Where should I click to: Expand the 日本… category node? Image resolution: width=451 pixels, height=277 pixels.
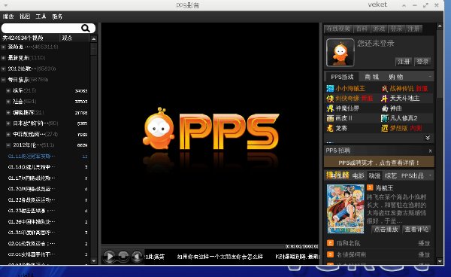coord(8,123)
